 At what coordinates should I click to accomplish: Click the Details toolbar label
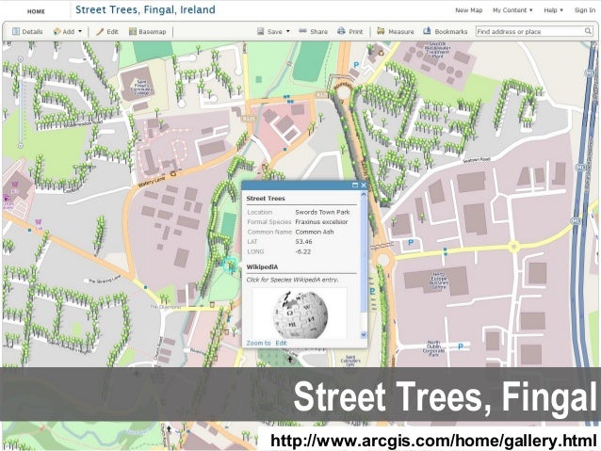32,32
